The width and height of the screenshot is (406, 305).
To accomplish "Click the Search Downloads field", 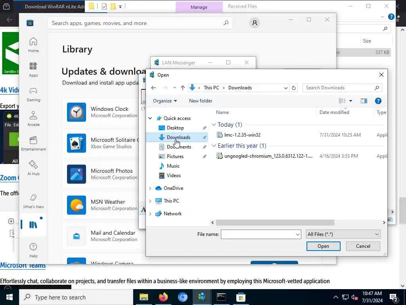I will [342, 88].
